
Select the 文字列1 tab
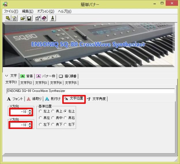[x=11, y=82]
